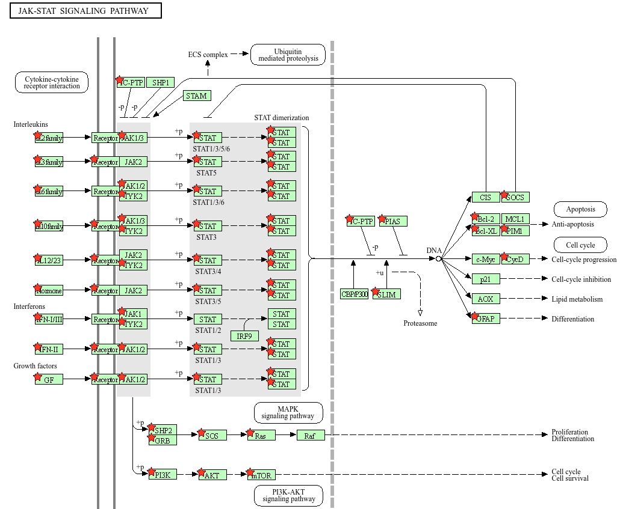The image size is (620, 509).
Task: Click the red star on SOCS node
Action: [x=504, y=195]
